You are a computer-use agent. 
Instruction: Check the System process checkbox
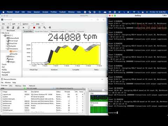(x=2, y=97)
